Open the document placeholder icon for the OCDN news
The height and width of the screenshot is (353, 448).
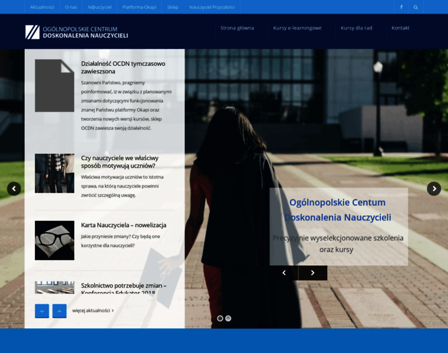(54, 86)
